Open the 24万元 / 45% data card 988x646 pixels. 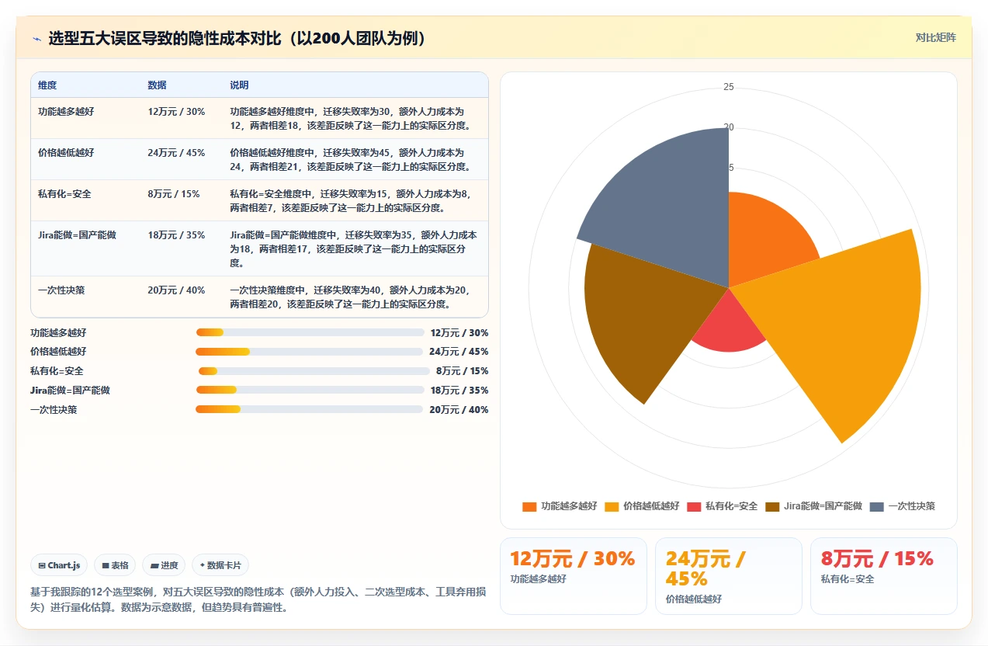pos(728,576)
